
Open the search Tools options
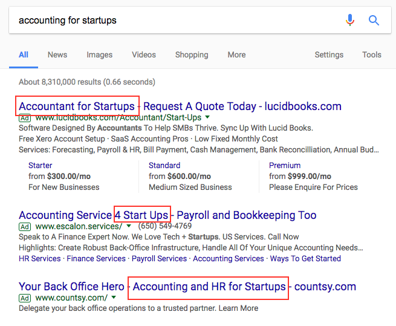coord(372,54)
